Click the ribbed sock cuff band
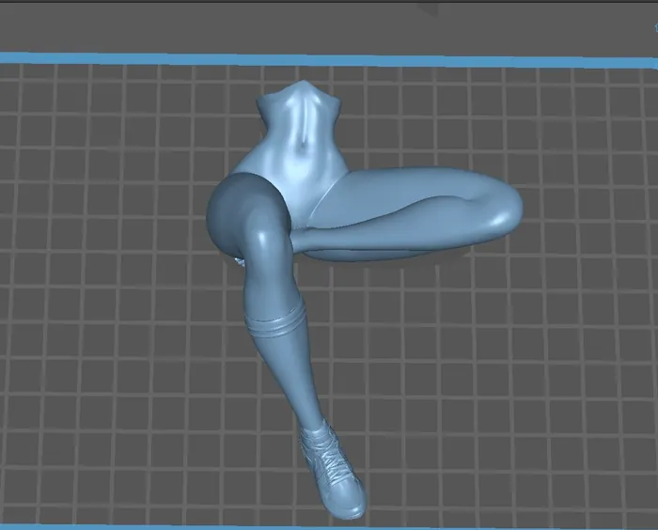 (x=273, y=326)
